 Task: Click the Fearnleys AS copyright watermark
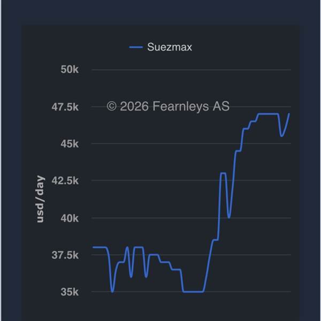pyautogui.click(x=168, y=106)
